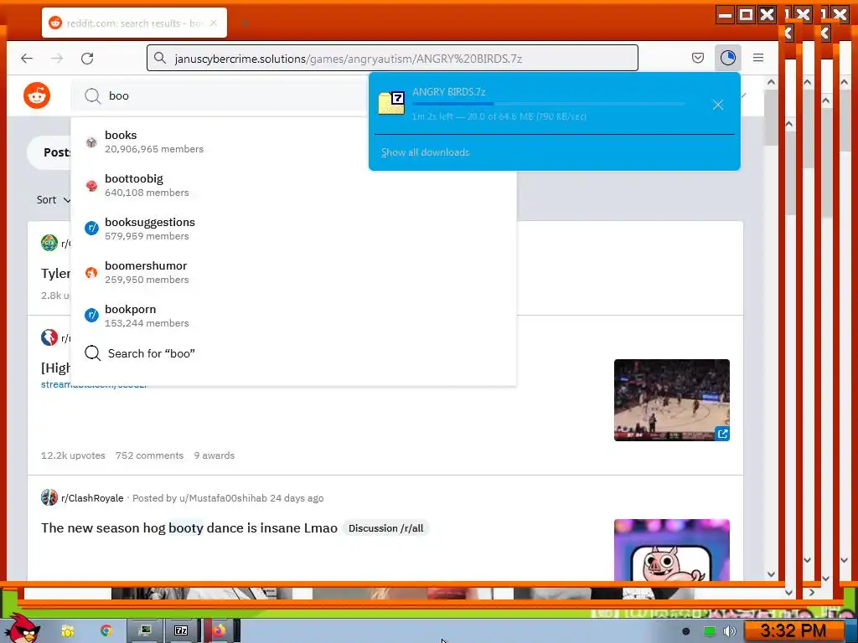Open external link icon on basketball thumbnail
This screenshot has height=643, width=858.
(722, 434)
